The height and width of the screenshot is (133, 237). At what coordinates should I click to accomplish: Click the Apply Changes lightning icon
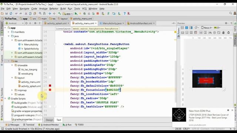pos(80,14)
